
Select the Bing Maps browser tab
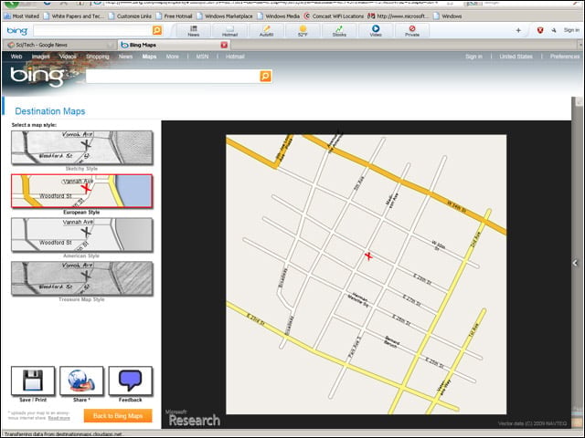(174, 45)
